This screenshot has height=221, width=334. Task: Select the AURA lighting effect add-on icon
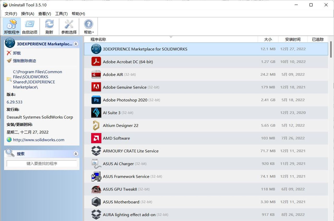pos(96,214)
